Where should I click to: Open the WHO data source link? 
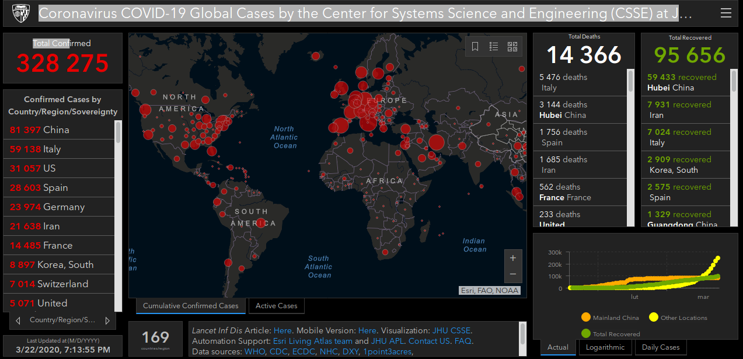pos(254,351)
